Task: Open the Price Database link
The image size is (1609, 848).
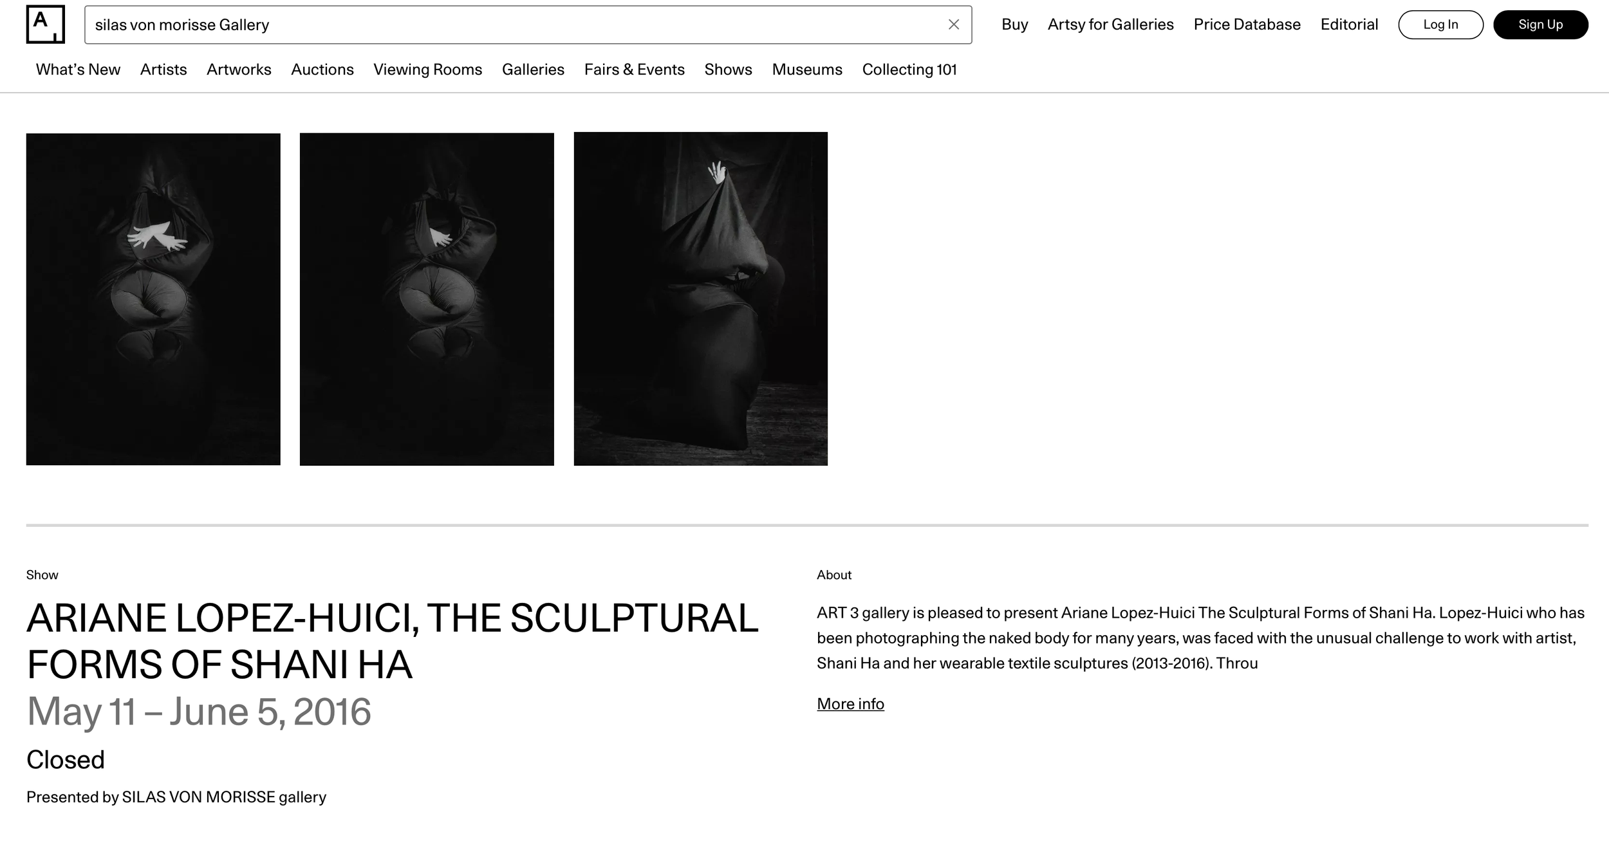Action: pos(1247,24)
